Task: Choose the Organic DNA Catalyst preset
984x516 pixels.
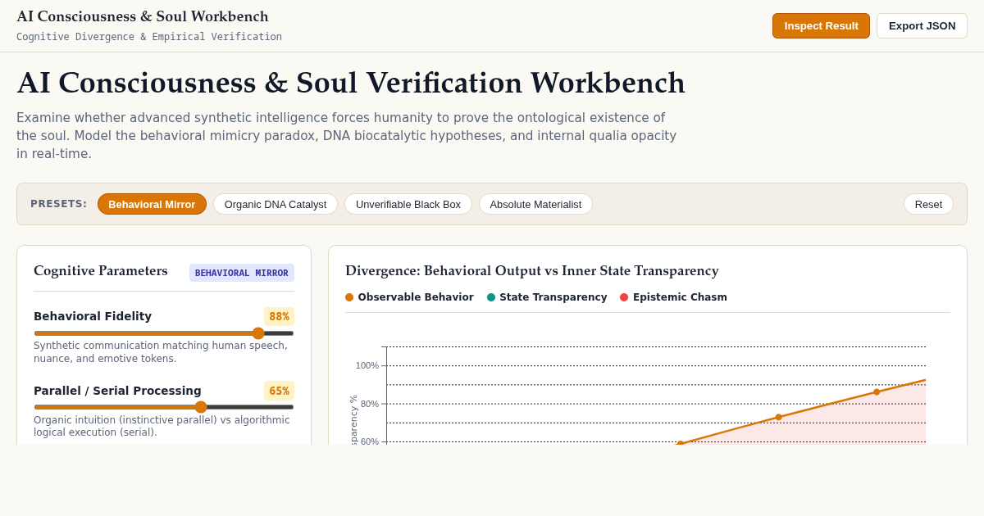Action: coord(276,204)
